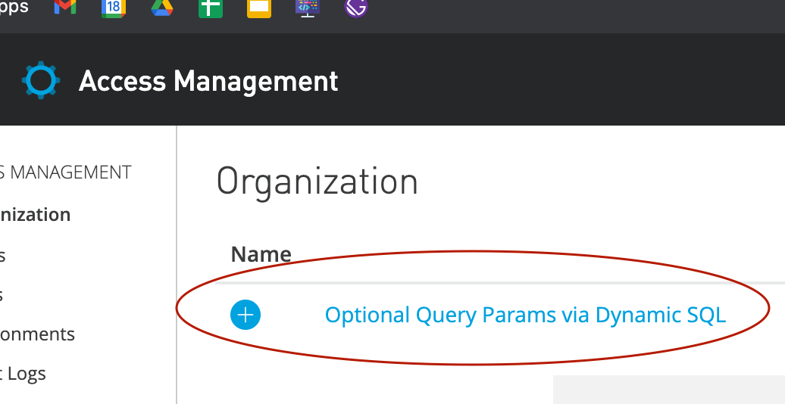Select the sidebar item directly above Environments
This screenshot has height=404, width=785.
click(3, 294)
